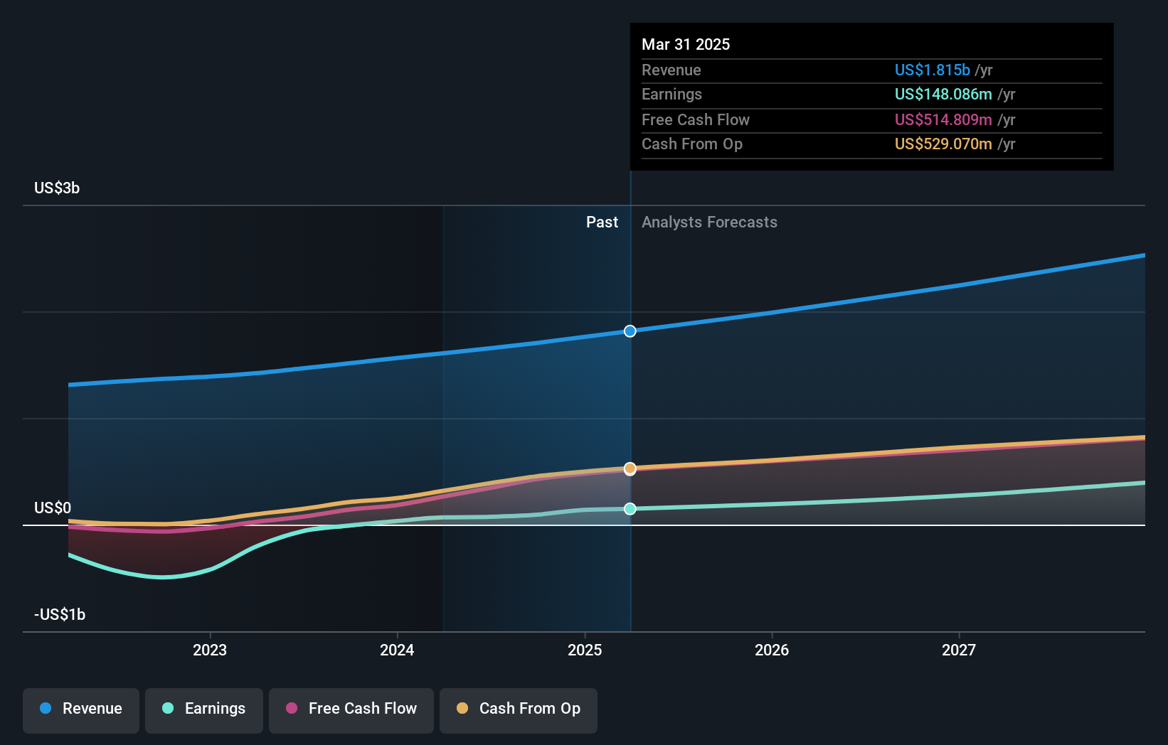
Task: Click the Free Cash Flow label in tooltip
Action: click(x=696, y=119)
